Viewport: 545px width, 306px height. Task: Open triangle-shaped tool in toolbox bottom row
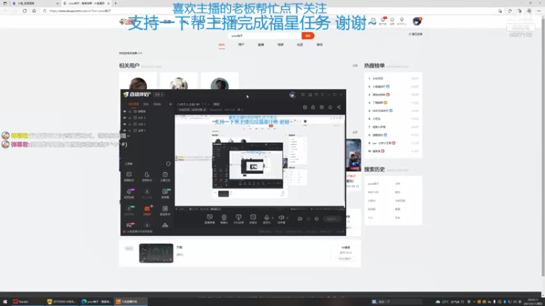coord(165,226)
